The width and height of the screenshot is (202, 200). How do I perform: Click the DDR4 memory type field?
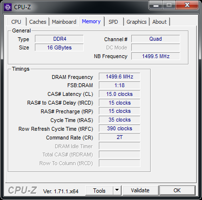tap(59, 39)
